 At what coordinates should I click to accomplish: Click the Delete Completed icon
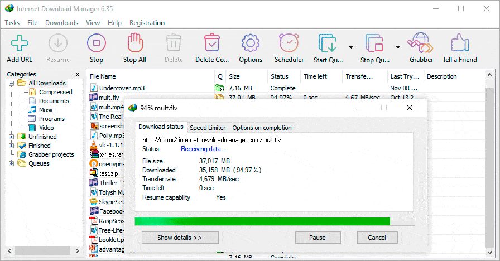click(212, 43)
